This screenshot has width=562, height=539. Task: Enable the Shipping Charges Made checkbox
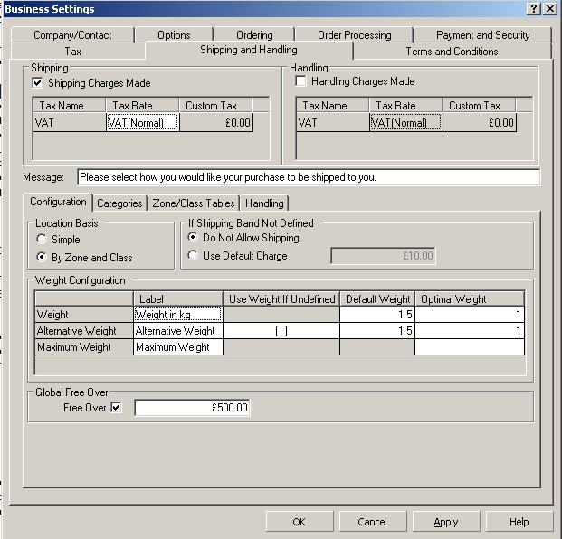(x=38, y=82)
